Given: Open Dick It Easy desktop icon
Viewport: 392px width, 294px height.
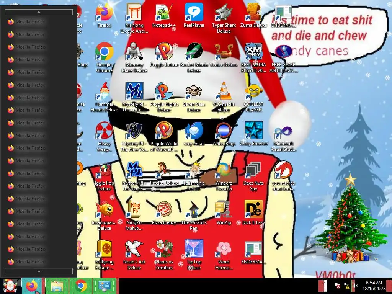Looking at the screenshot, I should [253, 213].
